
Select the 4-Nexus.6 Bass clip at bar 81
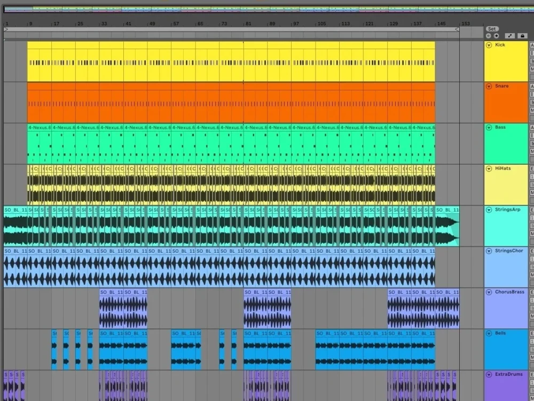pyautogui.click(x=255, y=144)
